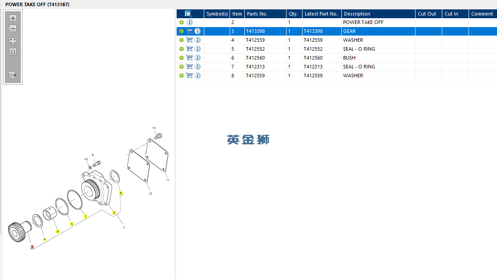The width and height of the screenshot is (497, 279).
Task: Open the search icon in table header
Action: point(188,14)
